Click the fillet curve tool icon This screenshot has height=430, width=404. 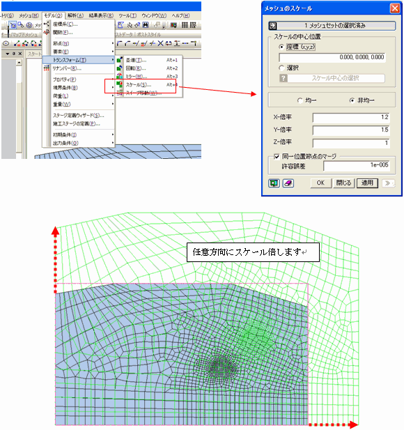point(120,43)
